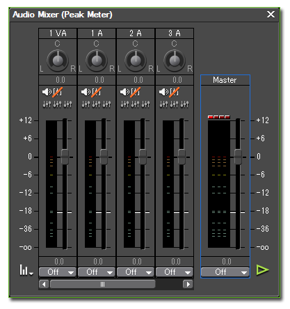
Task: Select the 2 A track header
Action: point(136,33)
